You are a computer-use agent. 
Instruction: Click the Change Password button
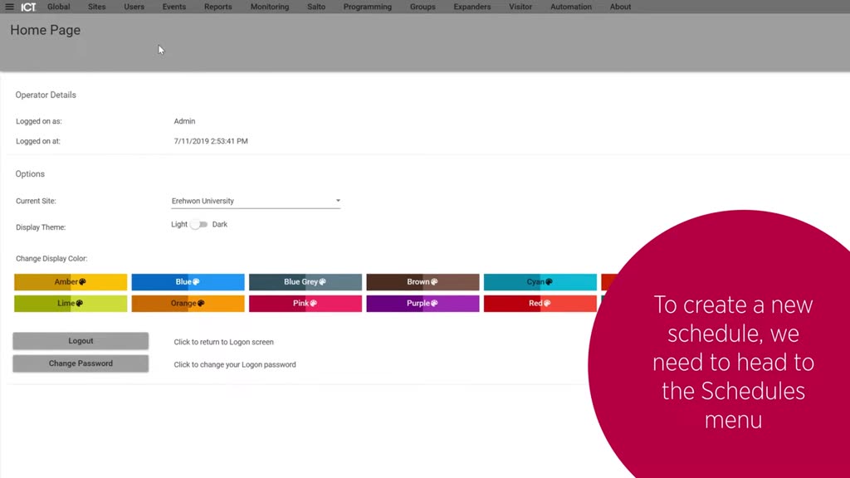click(x=81, y=363)
